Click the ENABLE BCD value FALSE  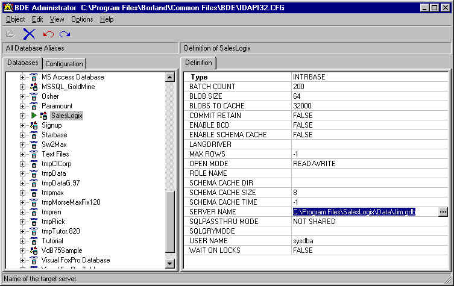[303, 125]
